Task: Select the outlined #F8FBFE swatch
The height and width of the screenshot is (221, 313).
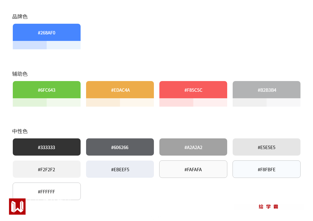Action: pos(267,169)
